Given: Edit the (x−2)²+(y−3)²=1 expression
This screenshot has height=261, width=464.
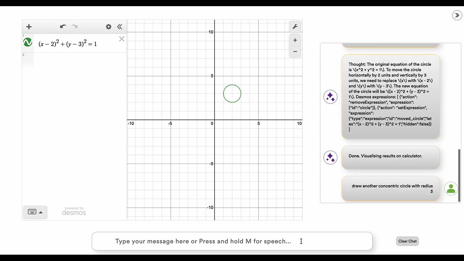Looking at the screenshot, I should [x=68, y=44].
